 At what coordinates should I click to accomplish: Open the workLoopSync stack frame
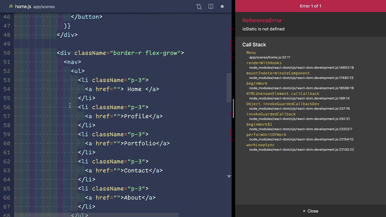coord(261,145)
